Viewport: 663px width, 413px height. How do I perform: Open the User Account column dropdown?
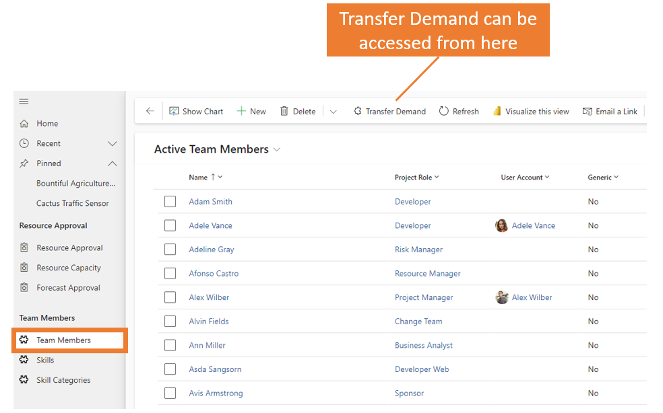click(x=547, y=177)
